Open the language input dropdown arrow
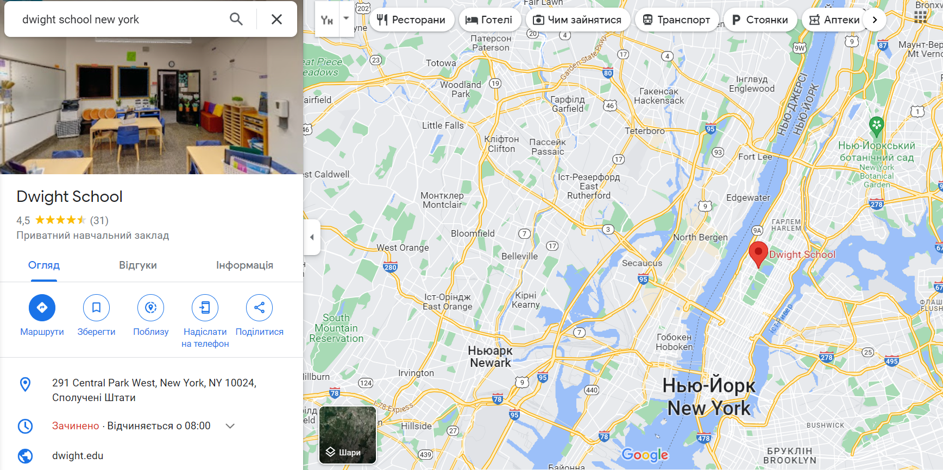This screenshot has height=470, width=943. pyautogui.click(x=346, y=18)
